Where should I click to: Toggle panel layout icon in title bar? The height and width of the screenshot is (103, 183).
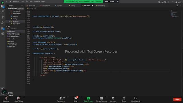click(x=162, y=2)
